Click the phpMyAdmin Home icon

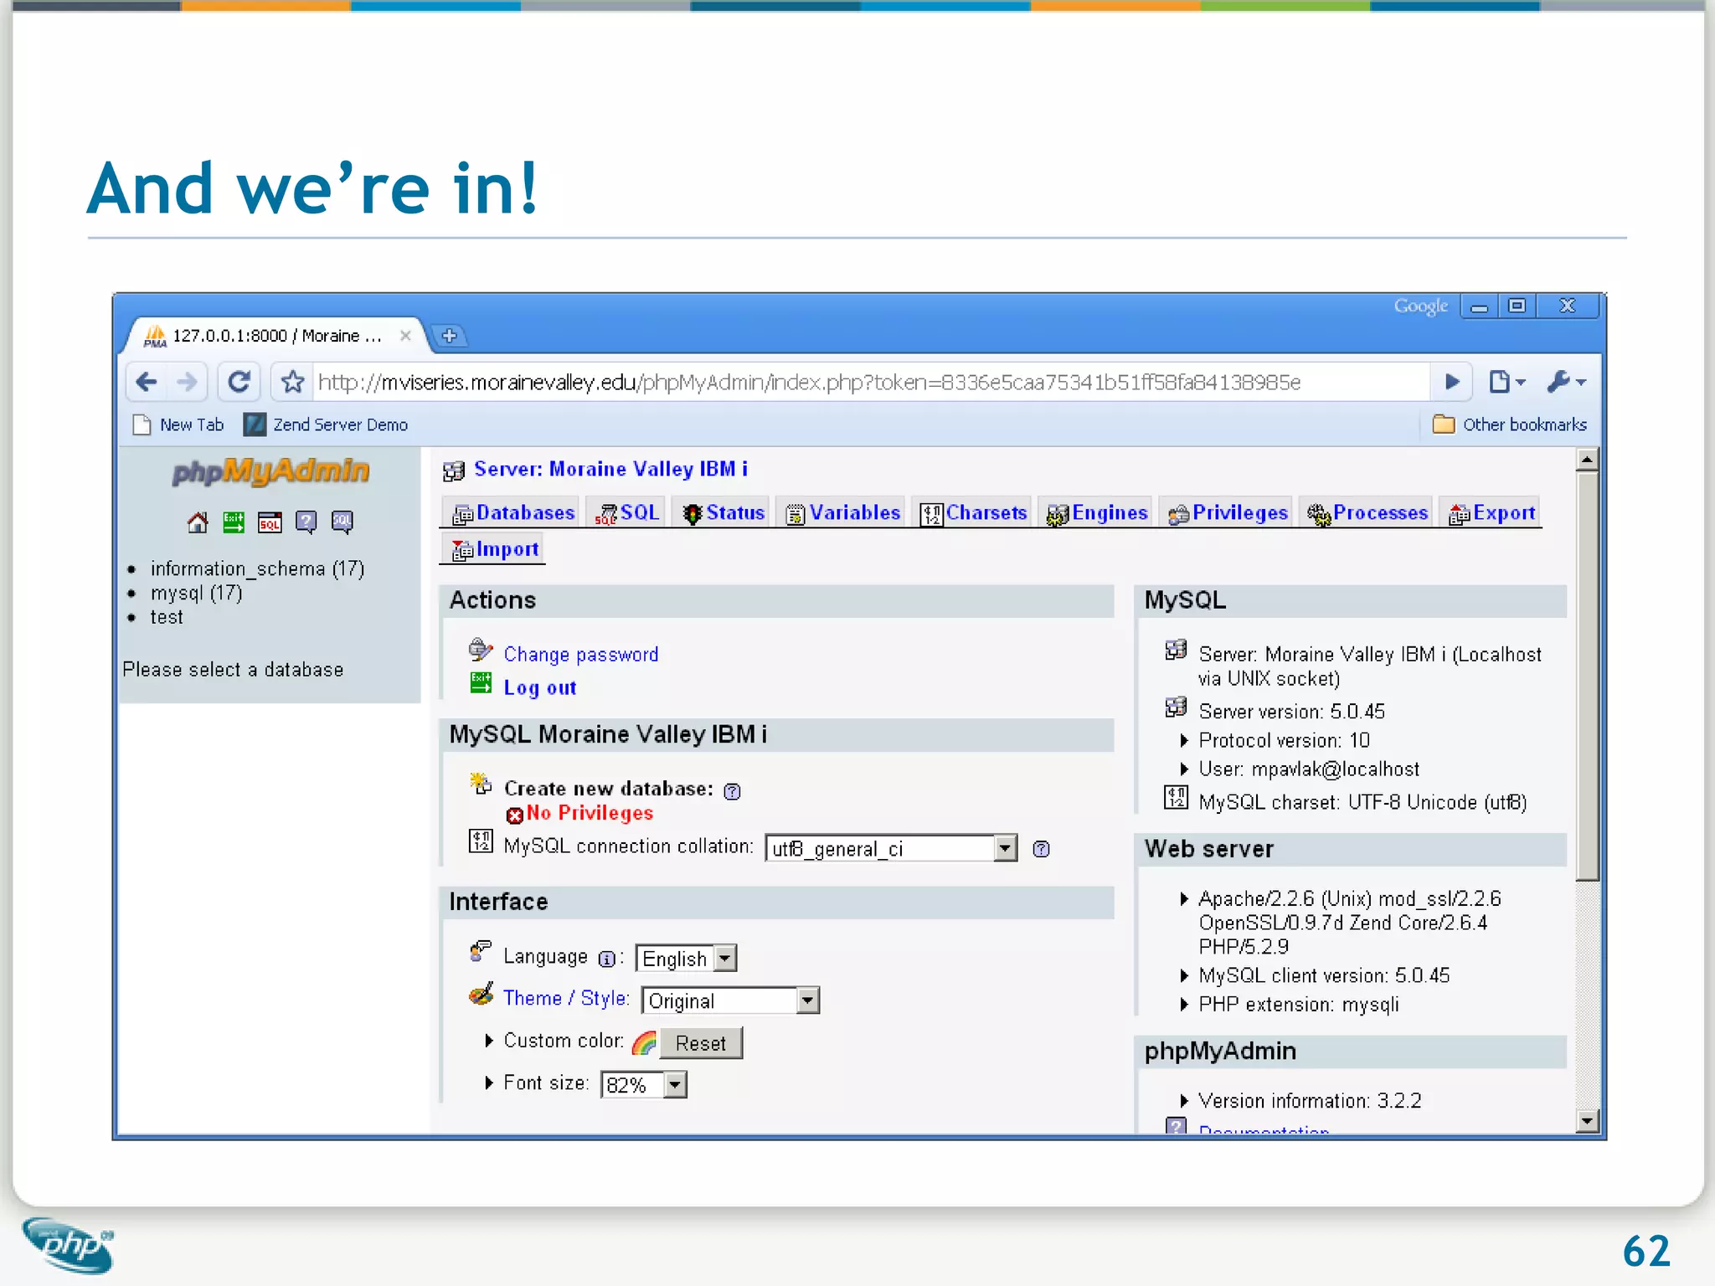point(198,523)
